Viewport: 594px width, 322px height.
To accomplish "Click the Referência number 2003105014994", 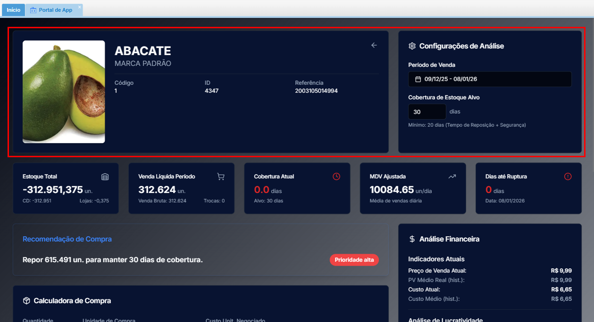I will point(316,91).
